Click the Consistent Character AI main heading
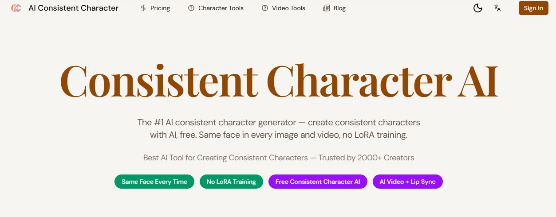556x217 pixels. [x=279, y=81]
